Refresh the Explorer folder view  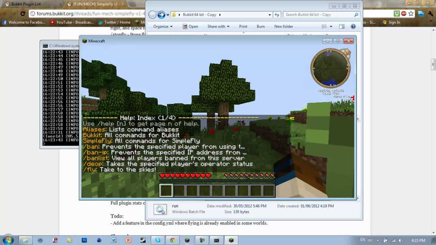coord(277,15)
